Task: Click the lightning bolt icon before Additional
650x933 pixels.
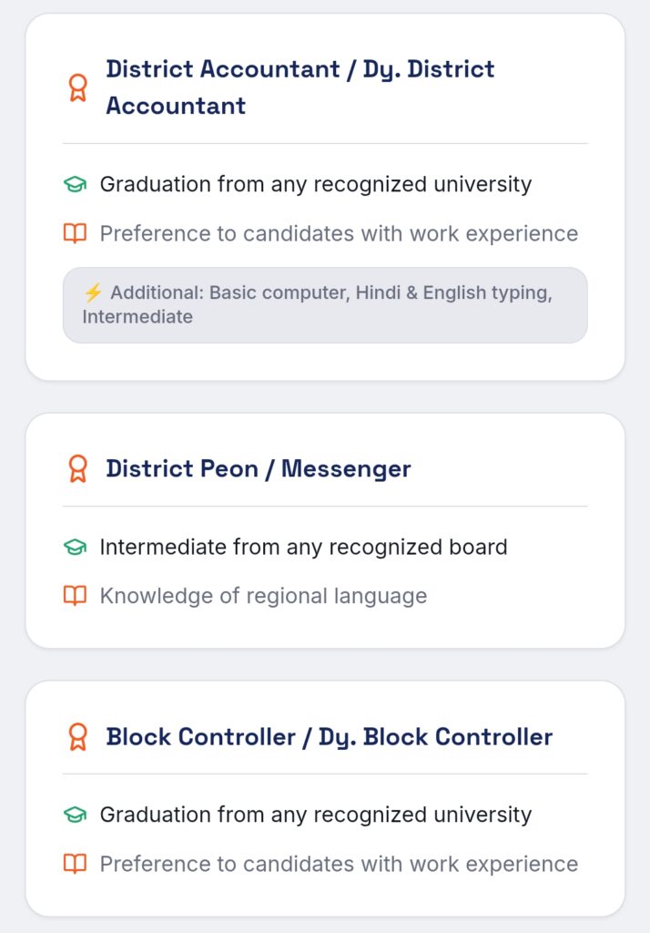Action: click(x=93, y=292)
